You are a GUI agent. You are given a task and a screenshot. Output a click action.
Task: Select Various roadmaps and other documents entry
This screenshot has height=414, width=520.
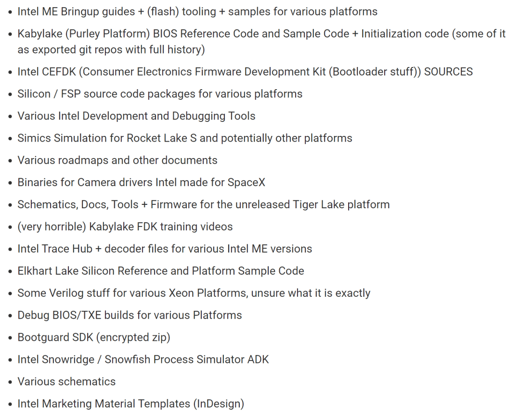(117, 160)
